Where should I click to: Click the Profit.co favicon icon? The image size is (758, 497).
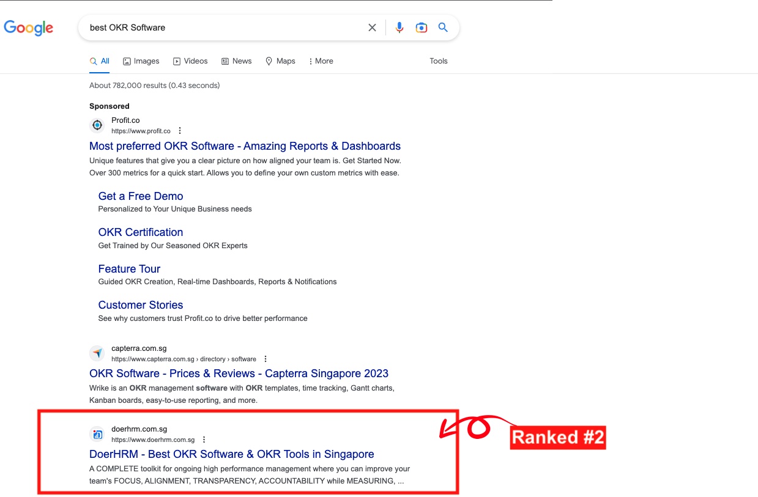(x=97, y=125)
